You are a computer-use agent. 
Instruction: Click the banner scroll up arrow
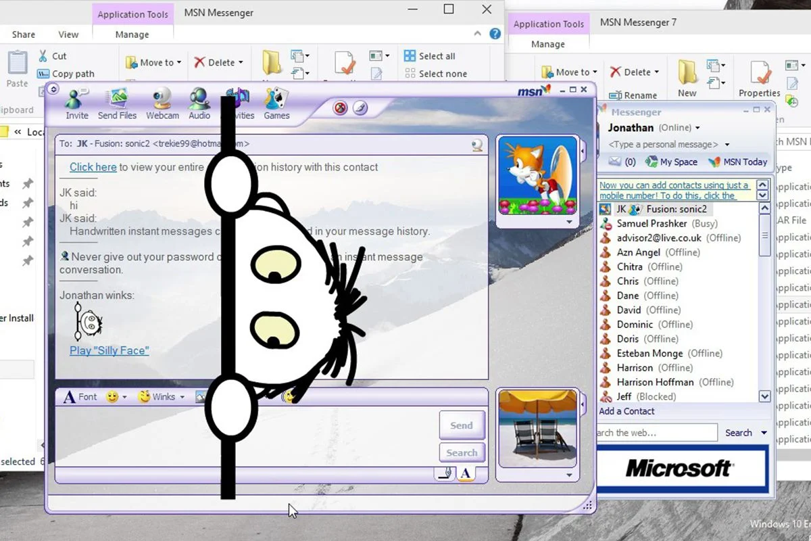click(764, 185)
